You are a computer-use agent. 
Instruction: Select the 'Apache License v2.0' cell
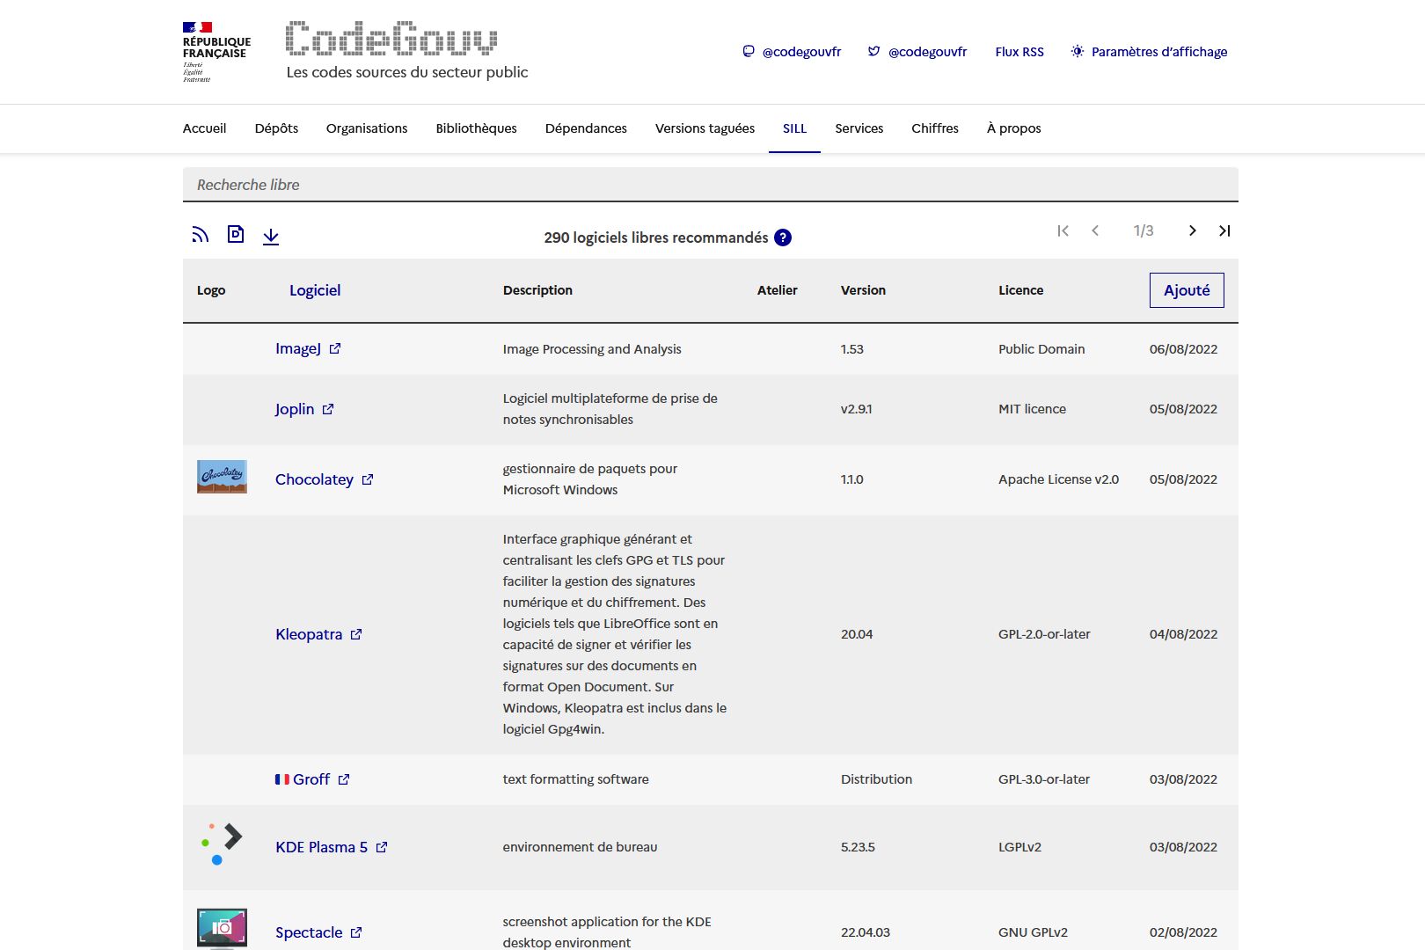(1058, 479)
